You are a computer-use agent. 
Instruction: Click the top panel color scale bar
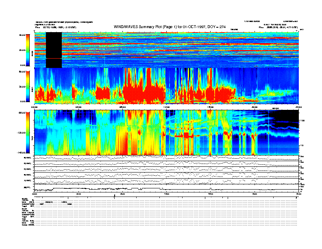click(28, 50)
